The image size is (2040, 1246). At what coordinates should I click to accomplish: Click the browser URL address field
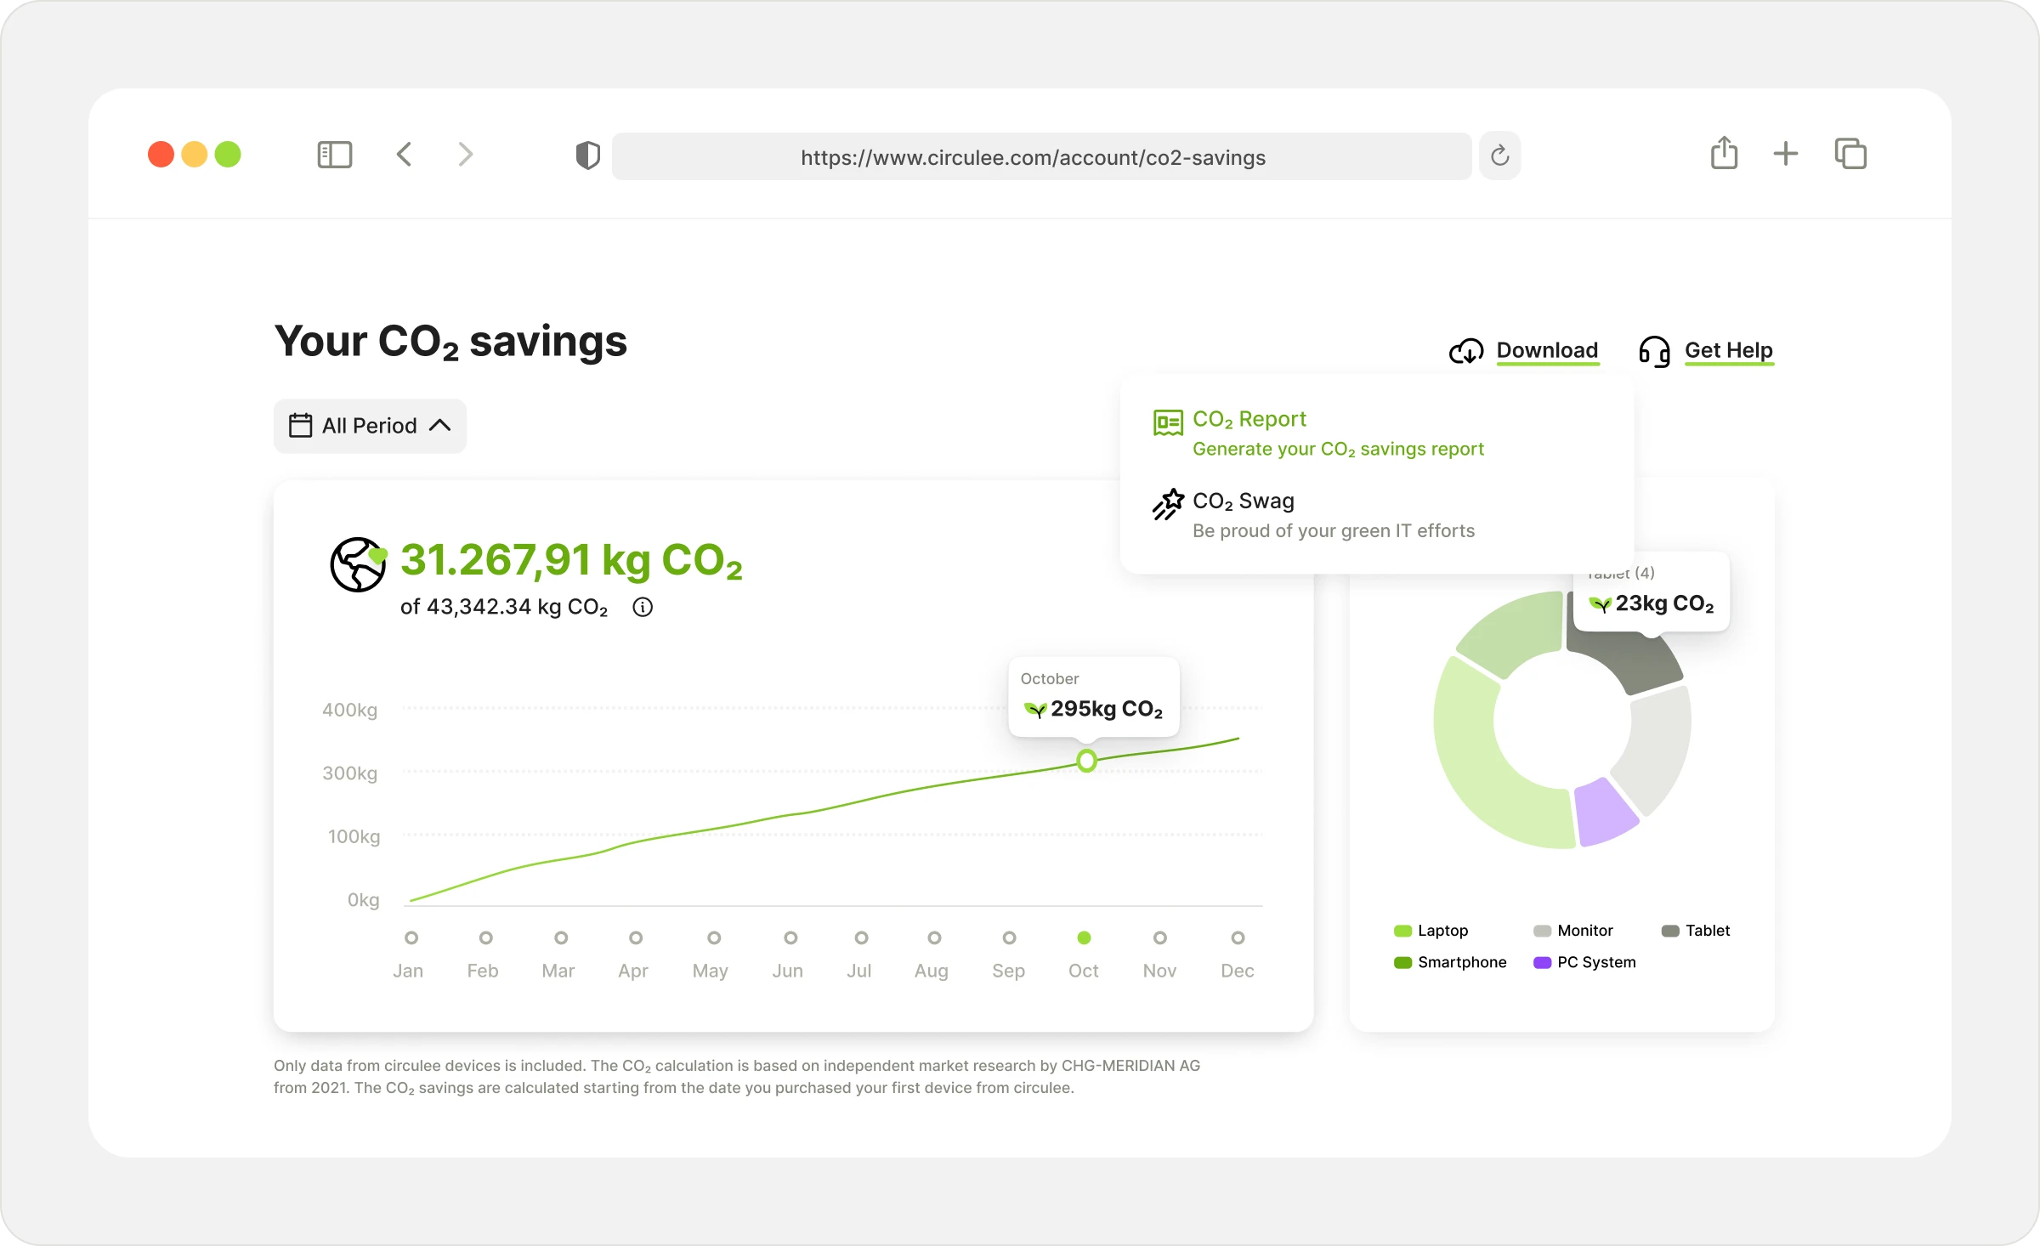[1033, 157]
